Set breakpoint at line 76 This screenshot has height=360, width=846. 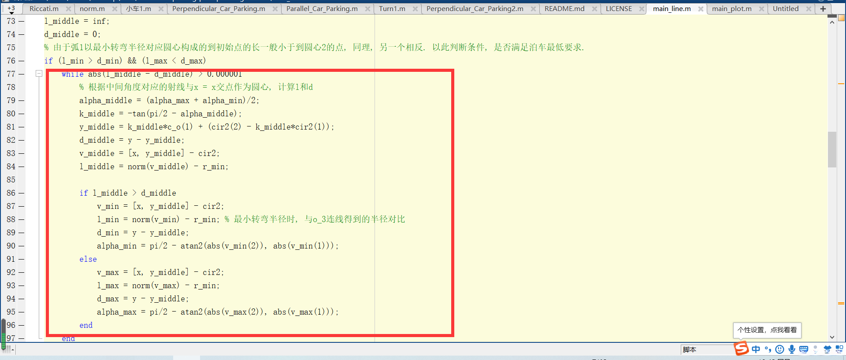tap(21, 61)
